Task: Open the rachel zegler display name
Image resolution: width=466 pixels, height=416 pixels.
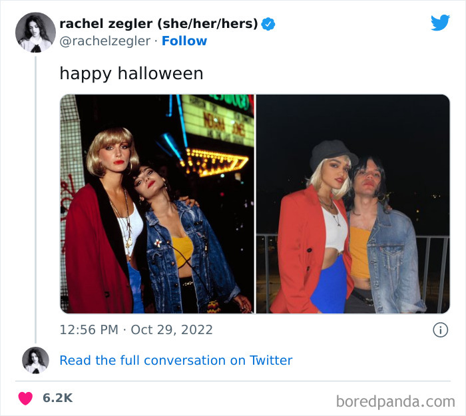Action: point(106,24)
